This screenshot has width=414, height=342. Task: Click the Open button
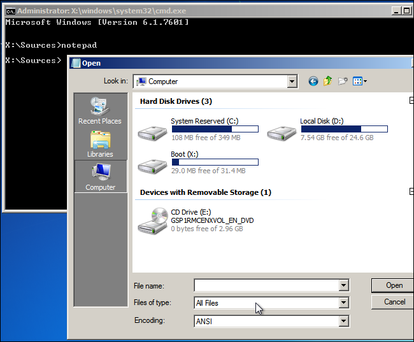point(392,285)
